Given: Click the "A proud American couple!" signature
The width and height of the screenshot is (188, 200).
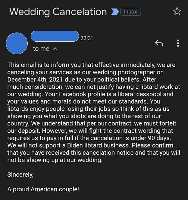Looking at the screenshot, I should pos(43,189).
